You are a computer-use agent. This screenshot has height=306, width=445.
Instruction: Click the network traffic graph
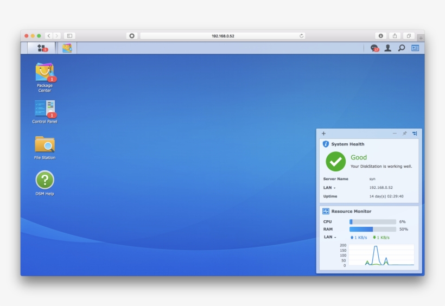pyautogui.click(x=381, y=255)
